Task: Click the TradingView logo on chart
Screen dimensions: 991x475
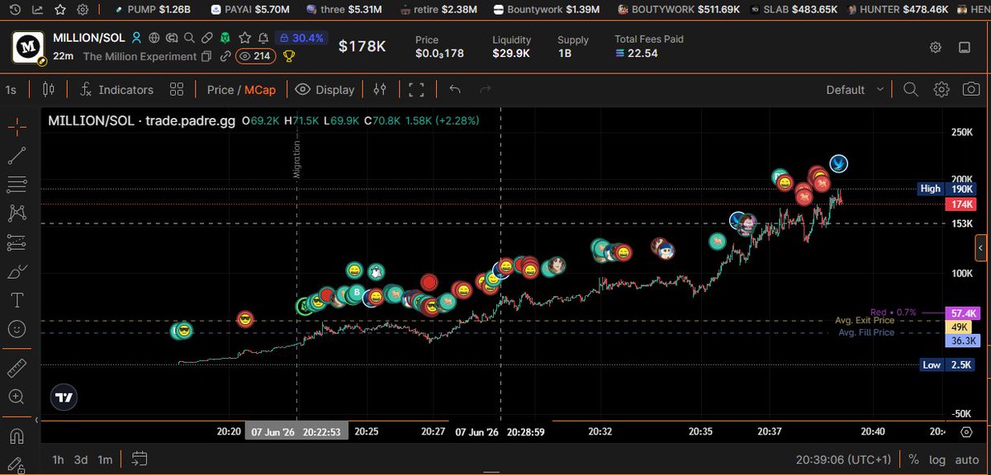Action: (64, 397)
